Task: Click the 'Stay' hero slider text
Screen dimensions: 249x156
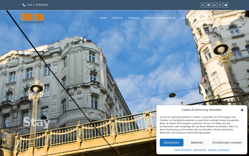Action: click(37, 122)
